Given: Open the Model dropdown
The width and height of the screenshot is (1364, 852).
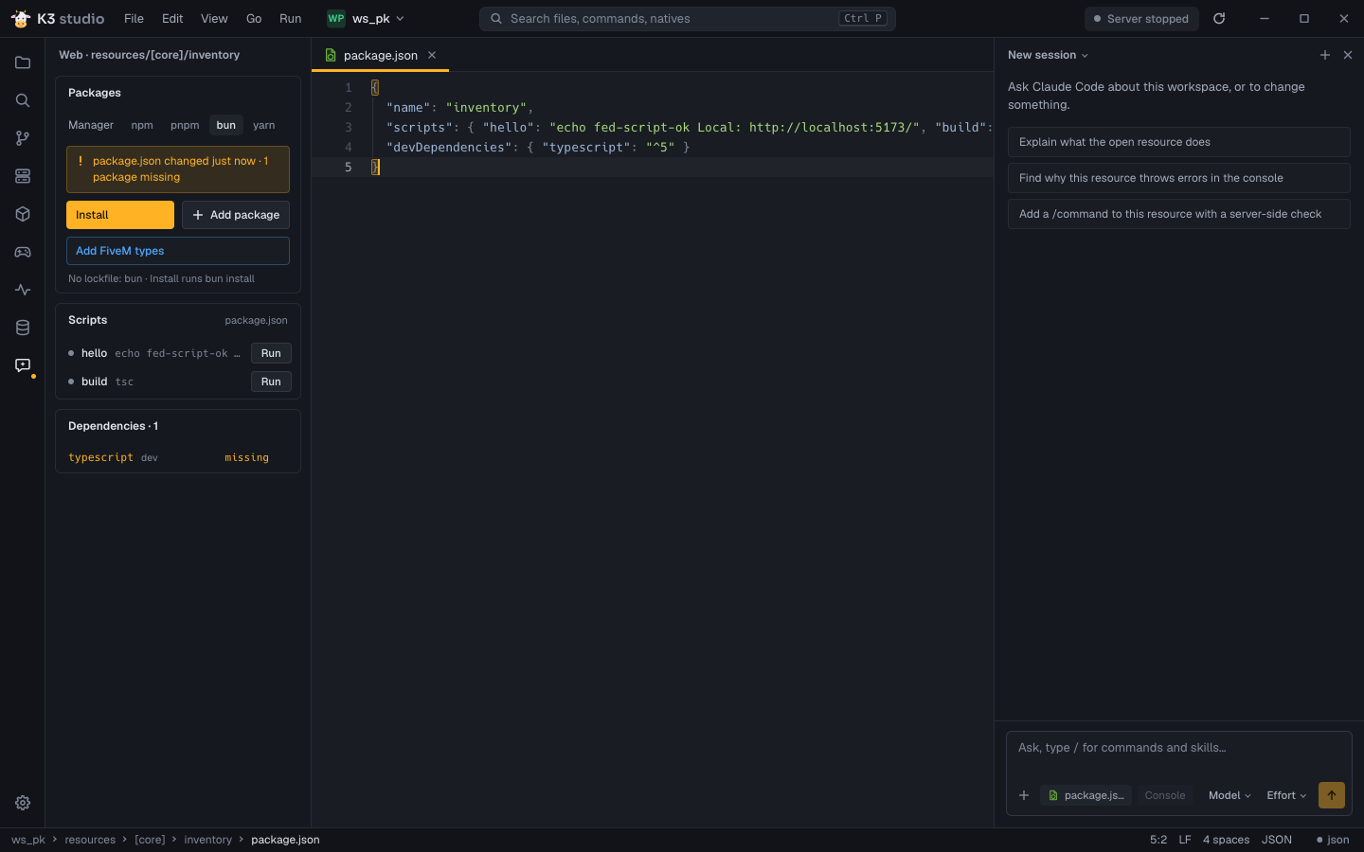Looking at the screenshot, I should coord(1229,795).
